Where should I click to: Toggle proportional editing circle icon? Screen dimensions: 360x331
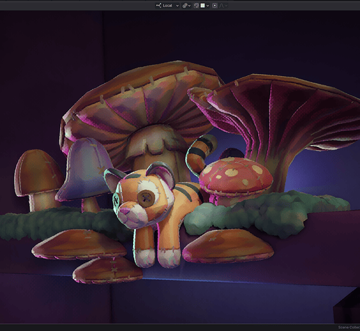(x=214, y=5)
